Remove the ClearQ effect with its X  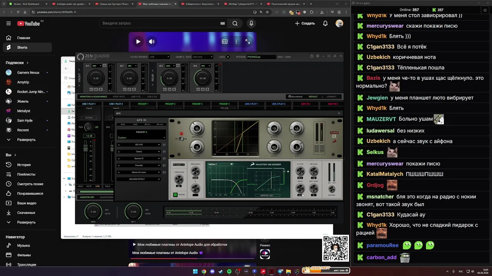119,151
